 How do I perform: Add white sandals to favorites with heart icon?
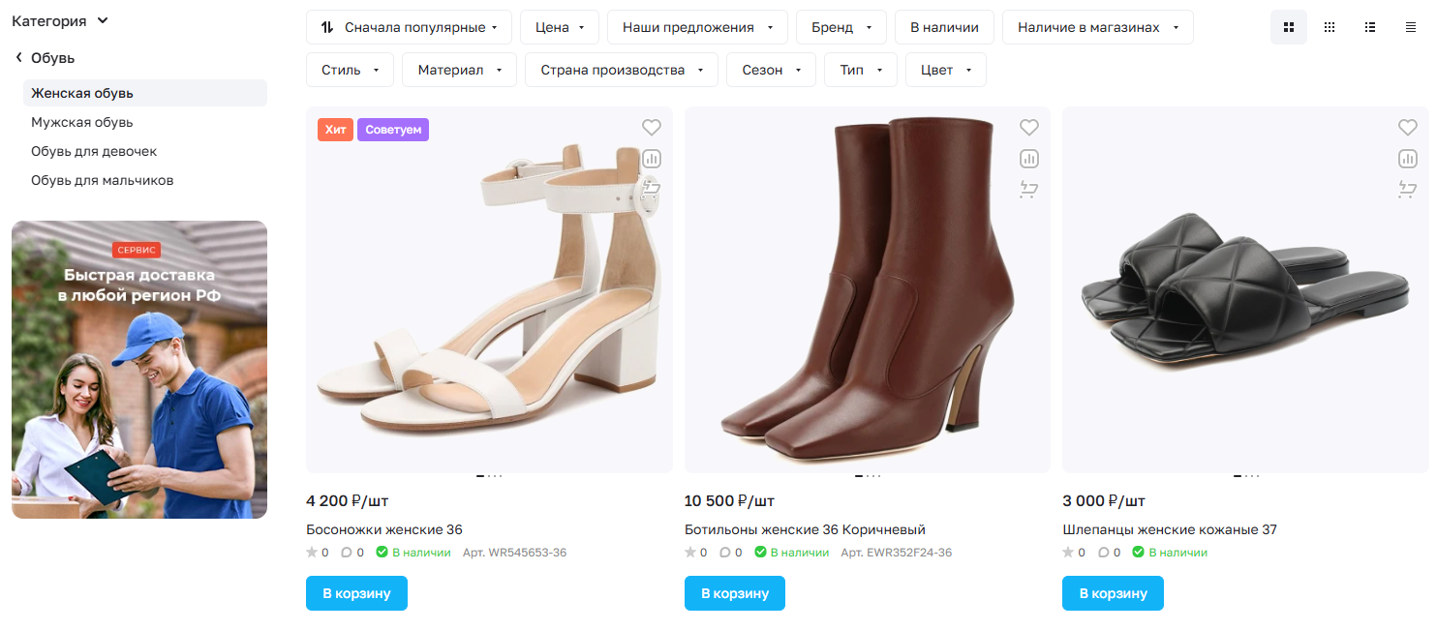click(651, 128)
